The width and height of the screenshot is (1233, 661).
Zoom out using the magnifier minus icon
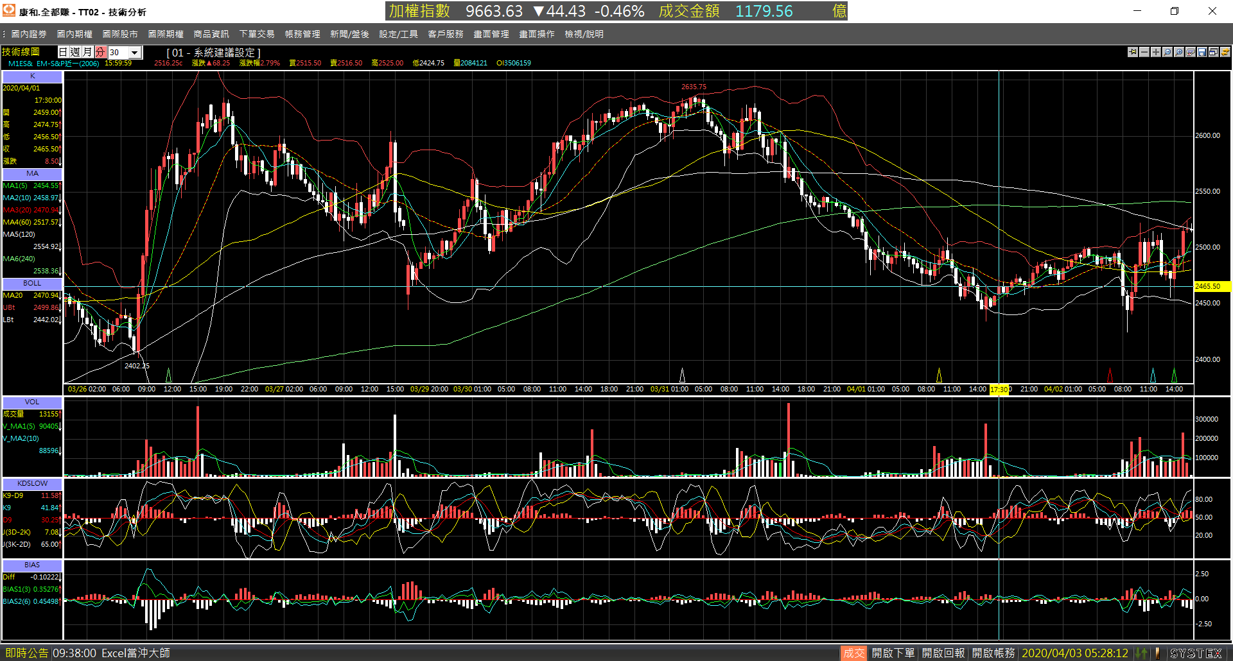1167,52
